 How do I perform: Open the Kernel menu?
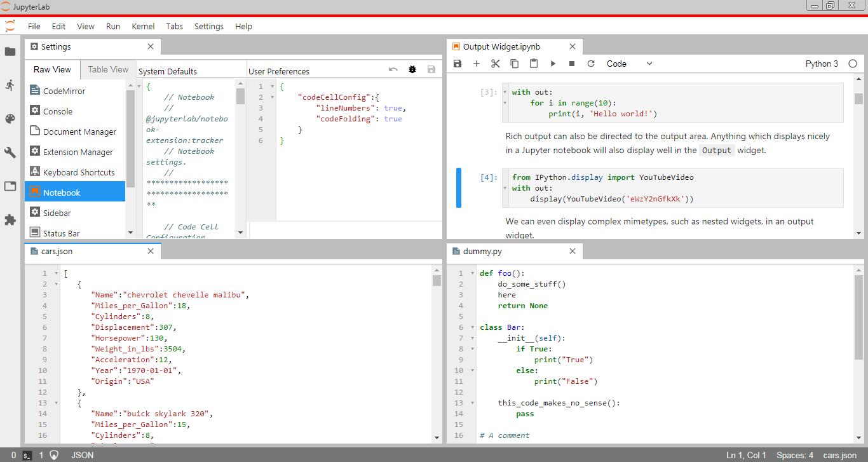143,26
